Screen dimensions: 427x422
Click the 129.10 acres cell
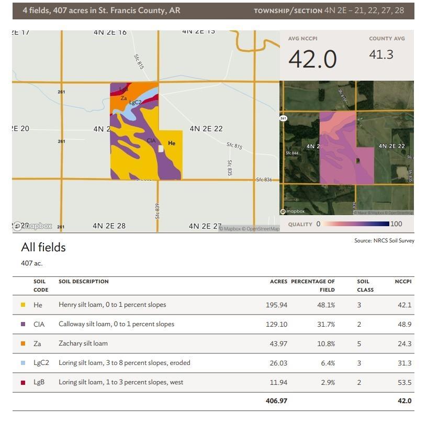[276, 324]
